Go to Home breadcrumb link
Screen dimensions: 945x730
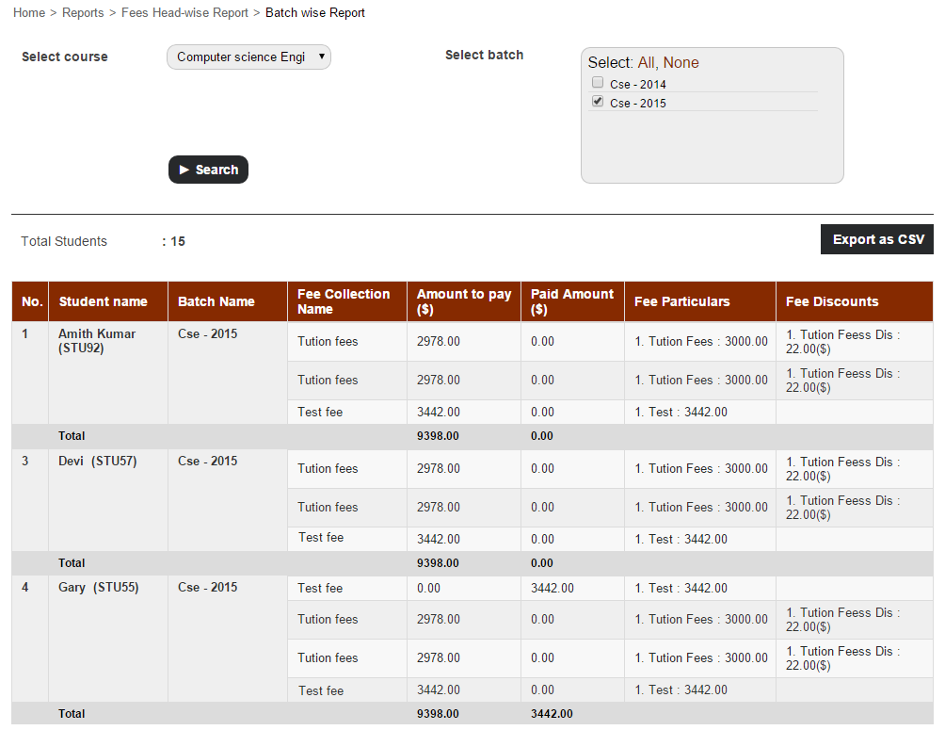(29, 13)
